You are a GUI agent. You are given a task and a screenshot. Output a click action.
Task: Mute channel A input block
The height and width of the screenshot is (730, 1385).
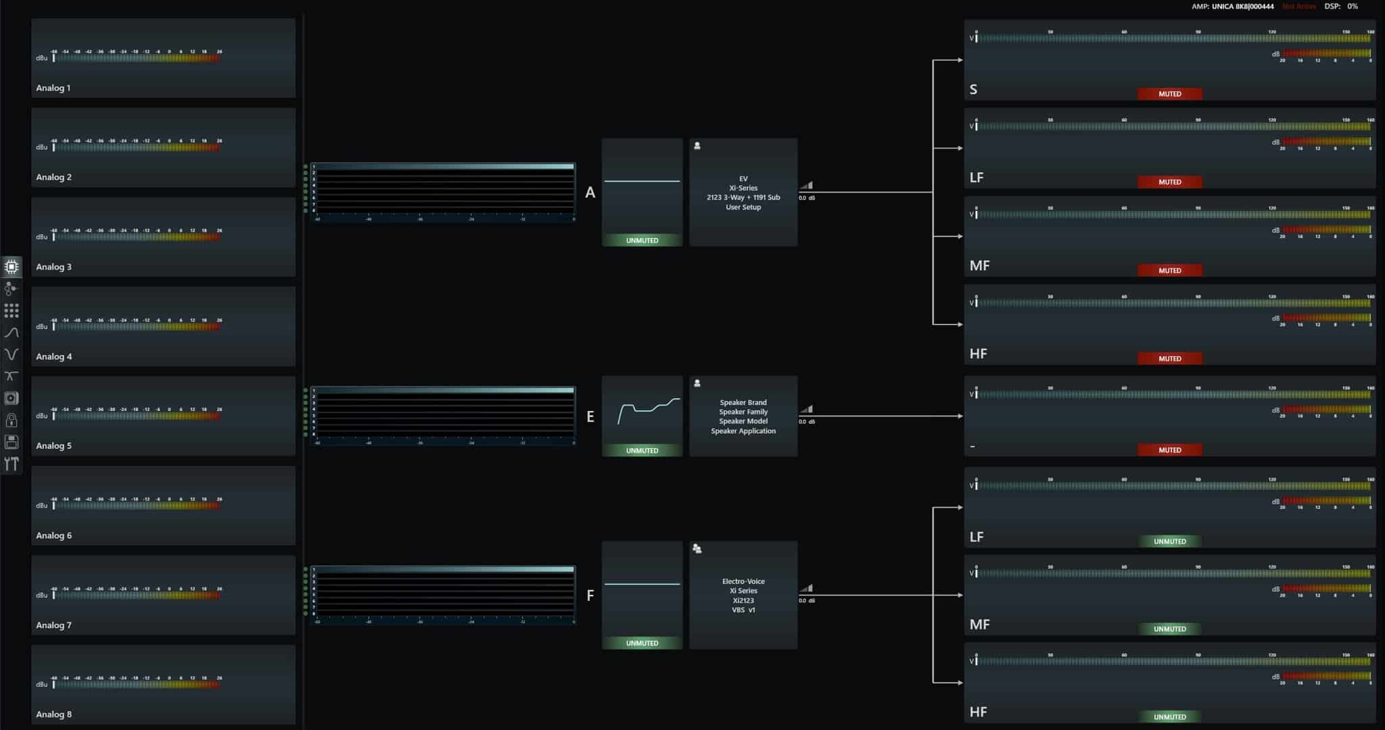click(642, 240)
